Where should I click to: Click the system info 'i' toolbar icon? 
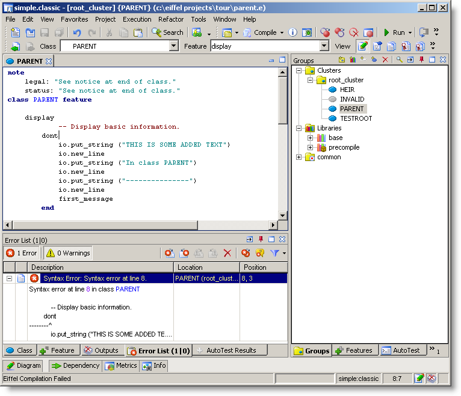(293, 32)
